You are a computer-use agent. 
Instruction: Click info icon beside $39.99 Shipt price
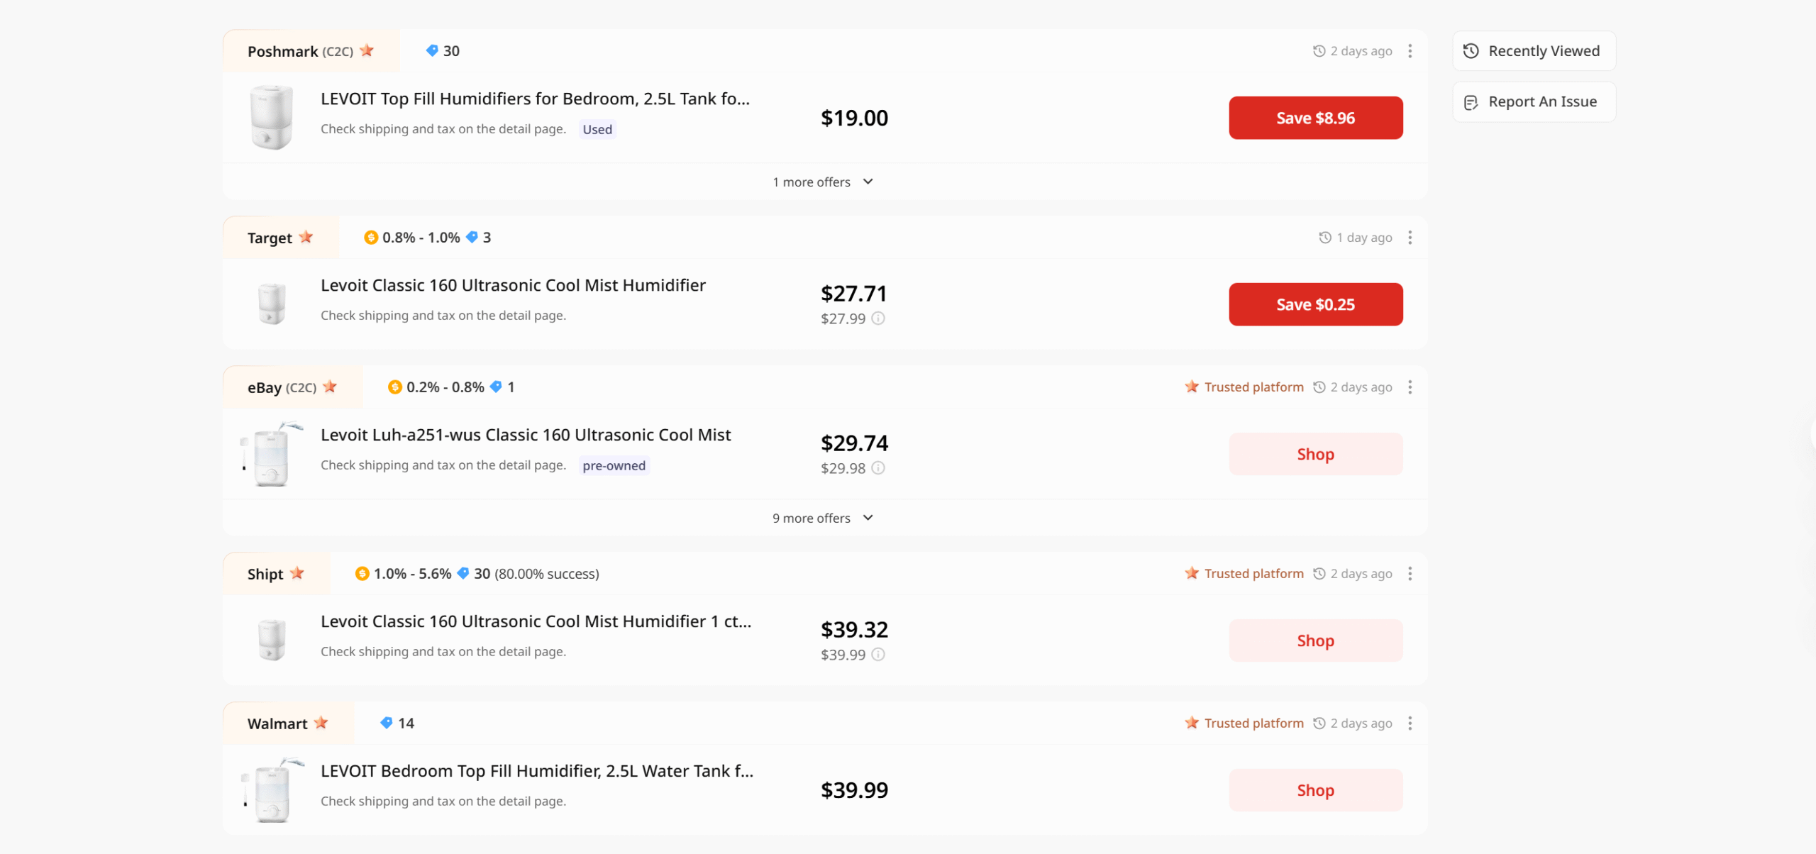coord(878,655)
